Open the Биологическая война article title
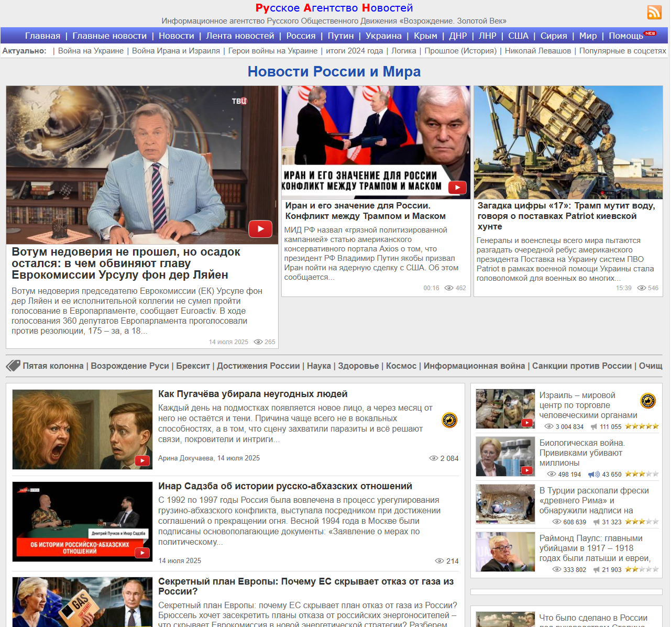This screenshot has width=671, height=627. (582, 453)
